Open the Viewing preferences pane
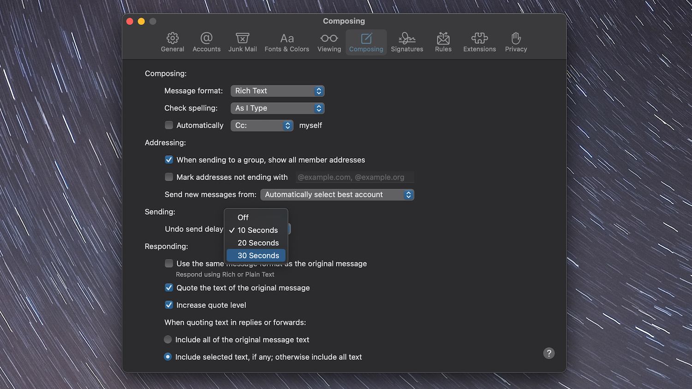 (x=329, y=42)
